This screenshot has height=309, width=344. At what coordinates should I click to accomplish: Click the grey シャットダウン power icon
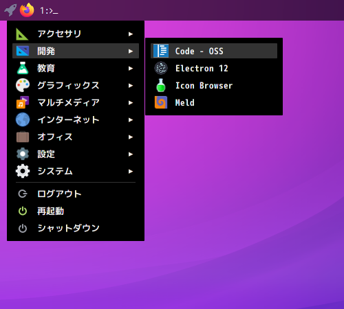coord(23,228)
